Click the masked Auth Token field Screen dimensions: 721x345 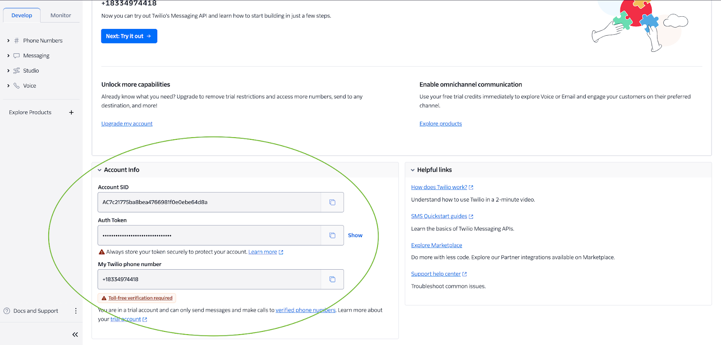pyautogui.click(x=210, y=235)
